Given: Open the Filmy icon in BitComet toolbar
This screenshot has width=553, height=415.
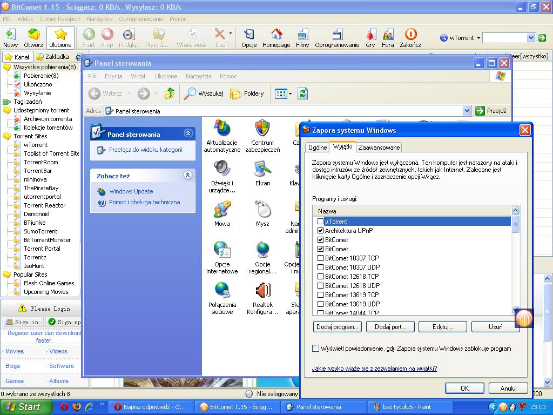Looking at the screenshot, I should tap(302, 38).
